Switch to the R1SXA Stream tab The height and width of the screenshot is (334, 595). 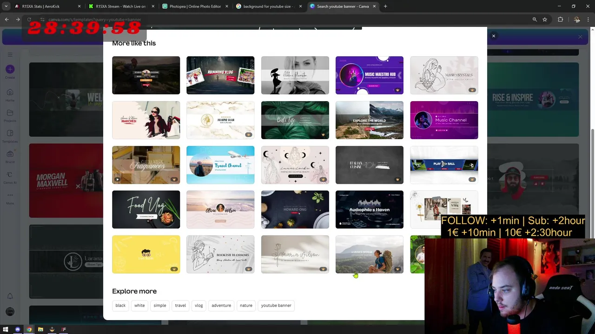[121, 6]
